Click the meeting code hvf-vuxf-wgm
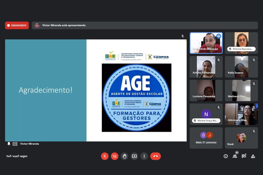This screenshot has width=263, height=175. pos(17,156)
